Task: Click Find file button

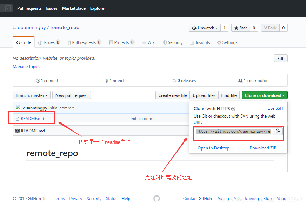Action: click(229, 95)
